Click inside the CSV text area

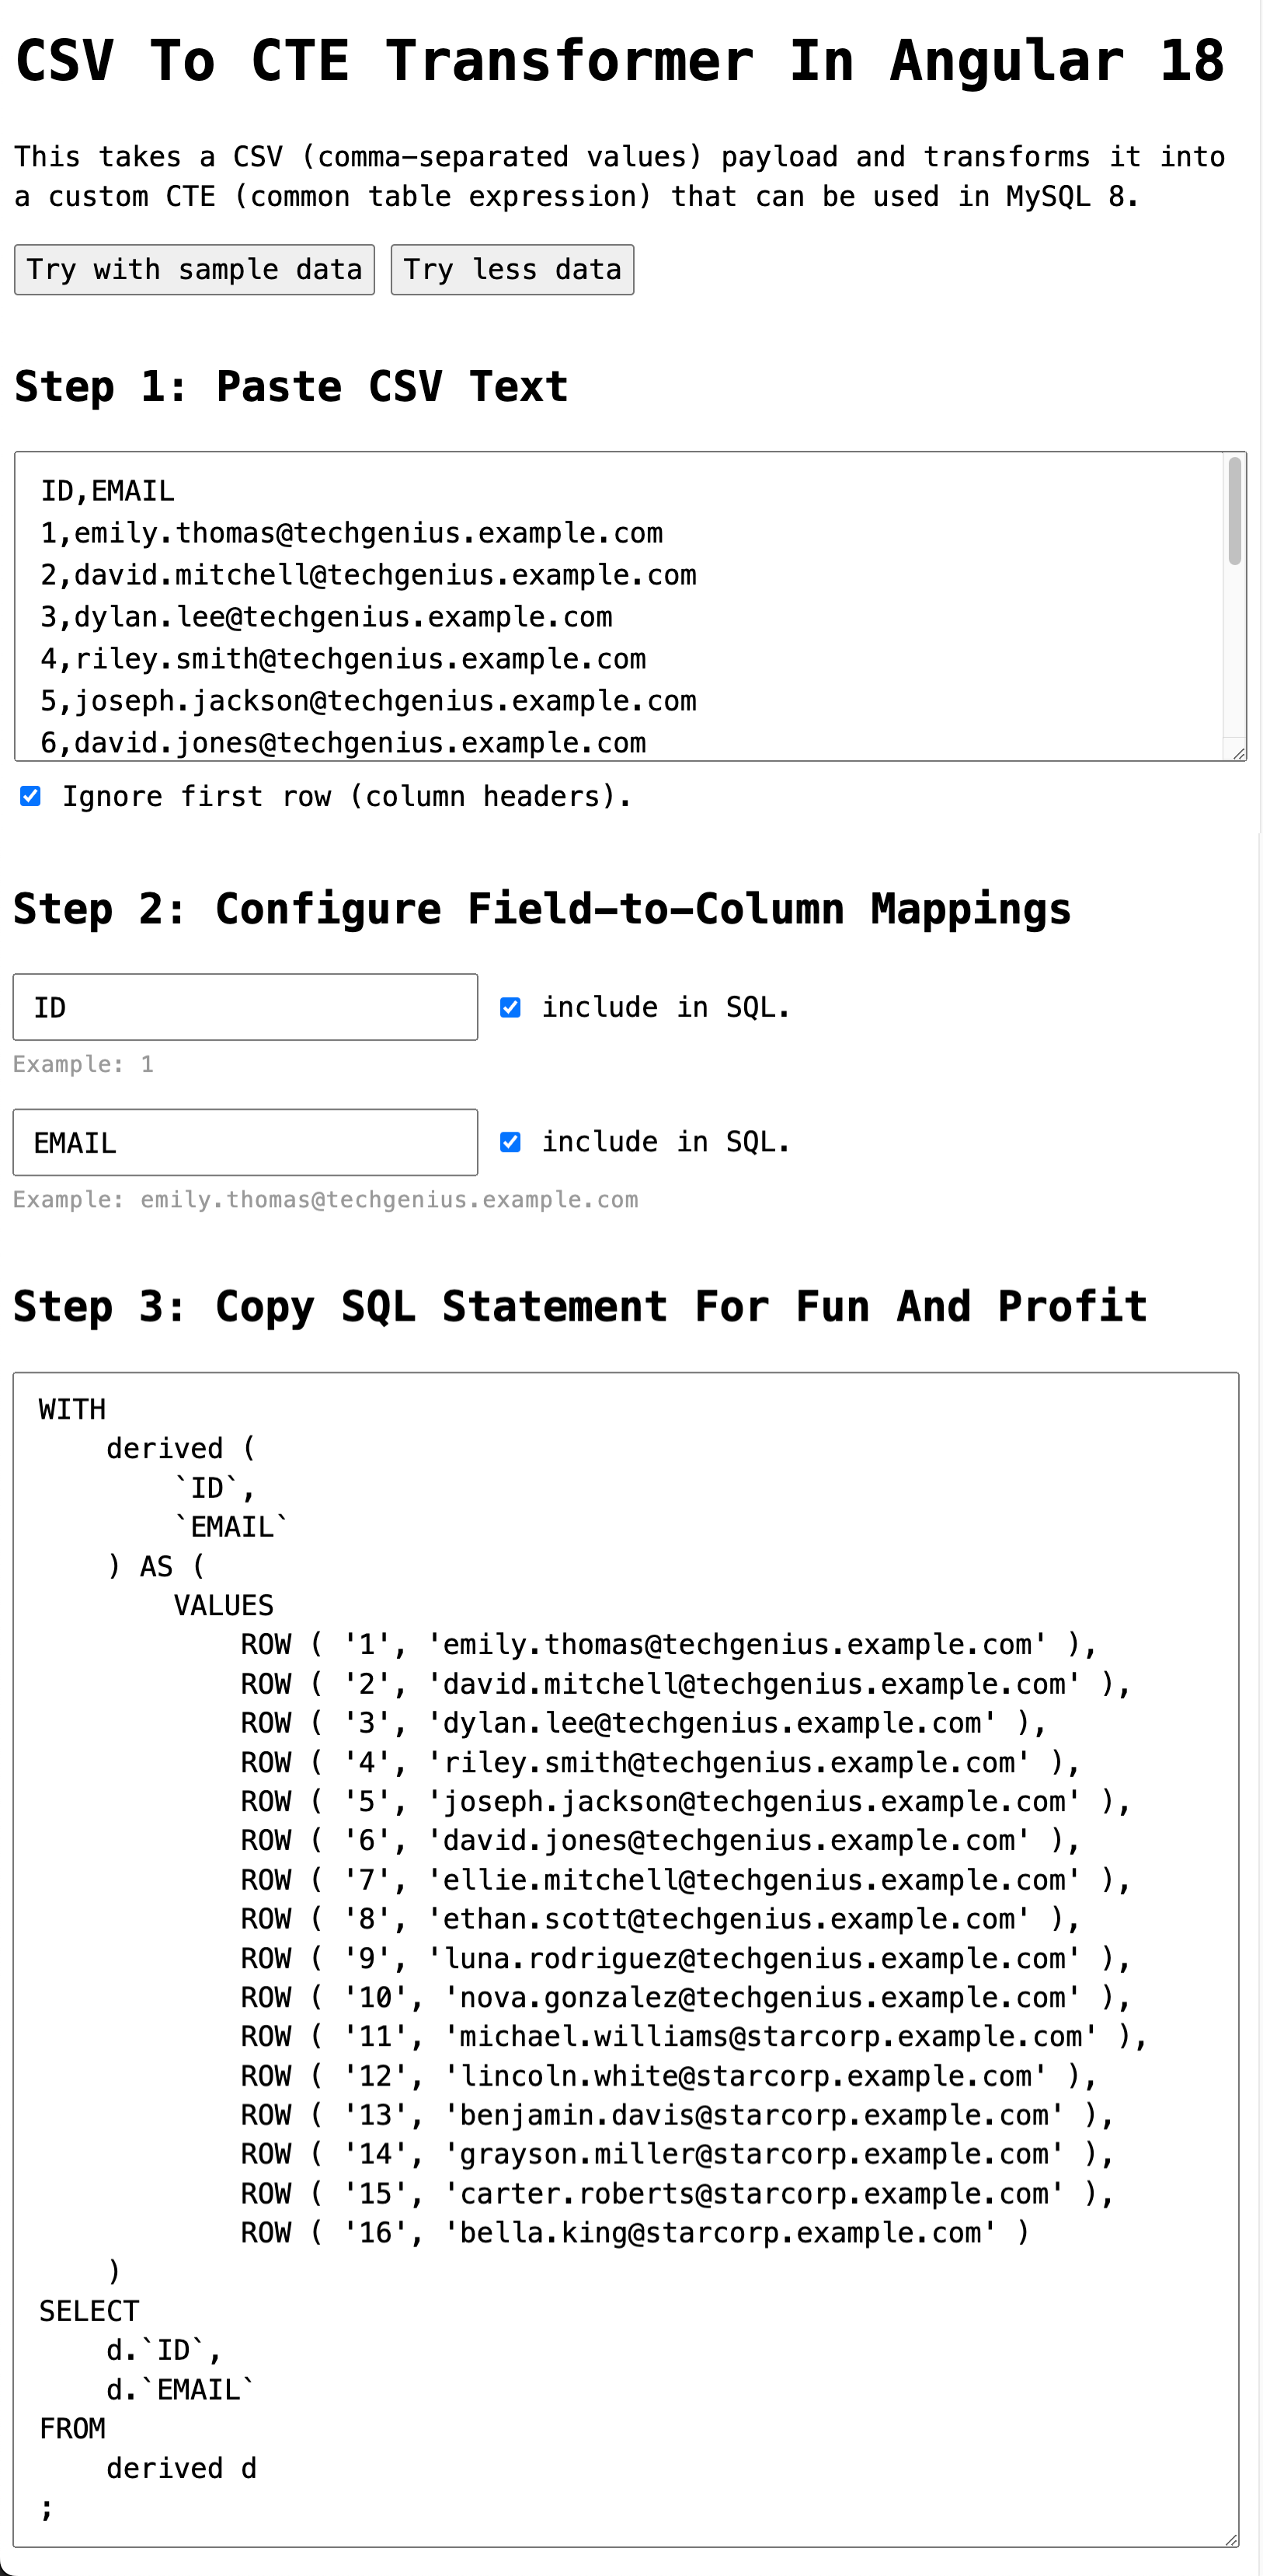pos(620,606)
